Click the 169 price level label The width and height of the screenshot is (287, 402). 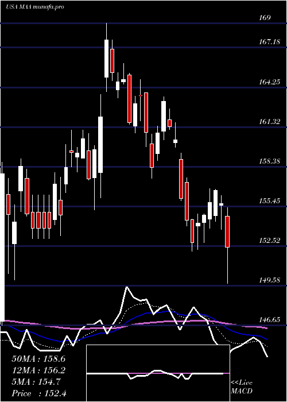point(265,18)
